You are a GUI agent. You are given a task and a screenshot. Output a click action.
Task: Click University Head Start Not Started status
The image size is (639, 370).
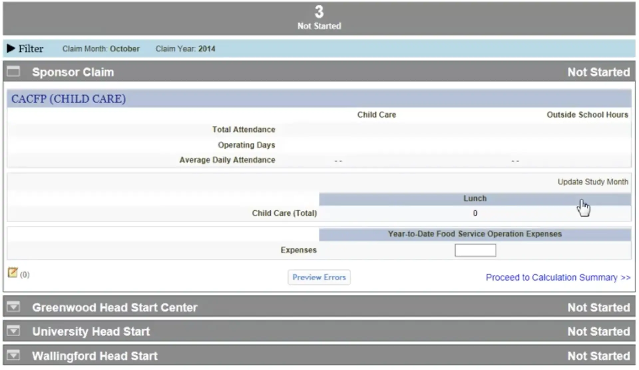click(599, 331)
